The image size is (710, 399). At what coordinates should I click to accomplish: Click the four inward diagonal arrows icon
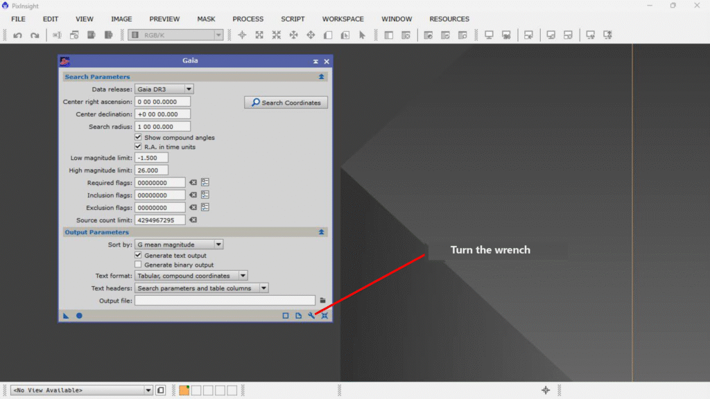277,35
